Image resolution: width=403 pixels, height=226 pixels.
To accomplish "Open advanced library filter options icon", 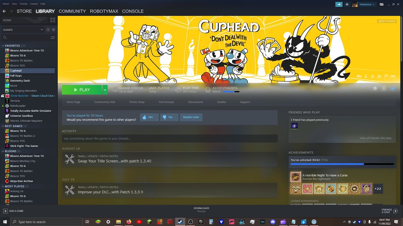I will coord(53,38).
